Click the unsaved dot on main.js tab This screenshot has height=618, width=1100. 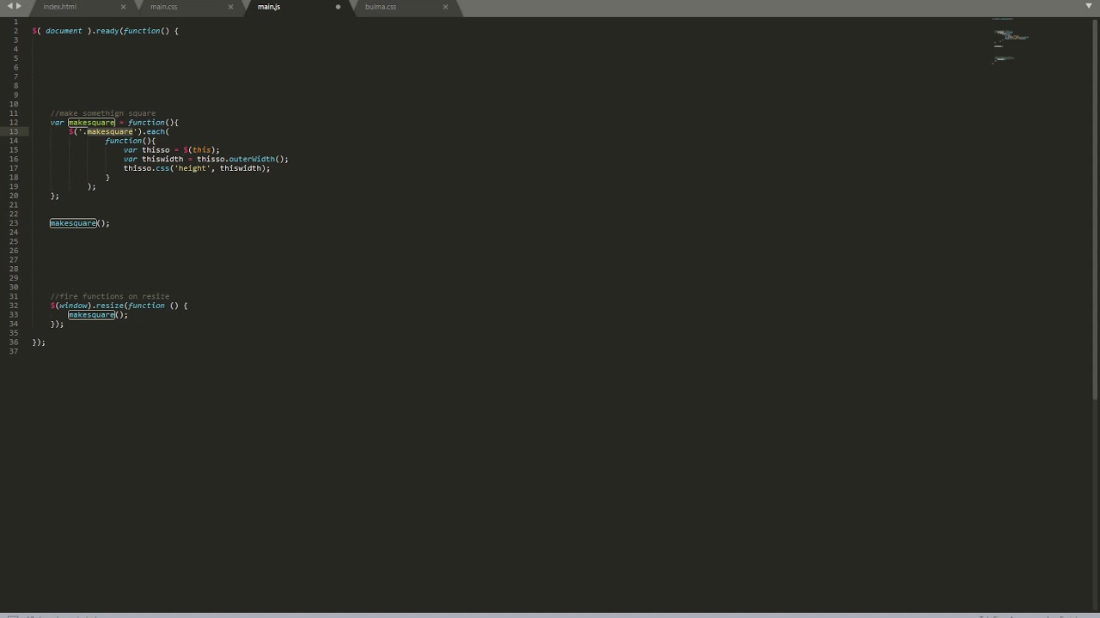(x=338, y=7)
